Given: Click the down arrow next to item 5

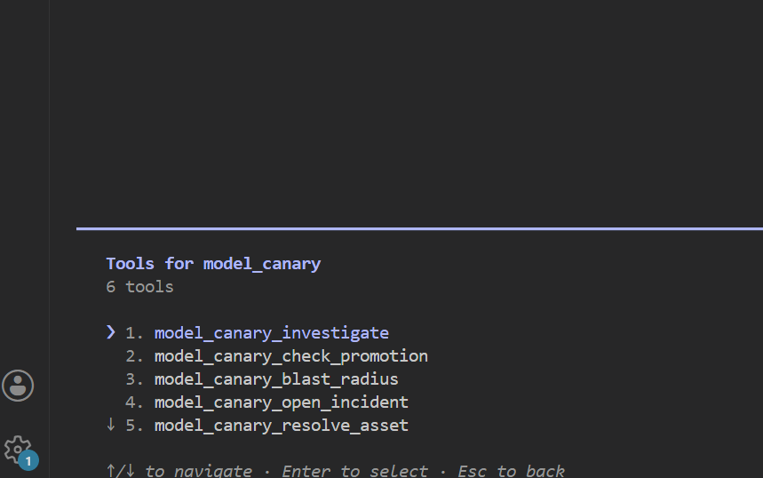Looking at the screenshot, I should tap(111, 425).
